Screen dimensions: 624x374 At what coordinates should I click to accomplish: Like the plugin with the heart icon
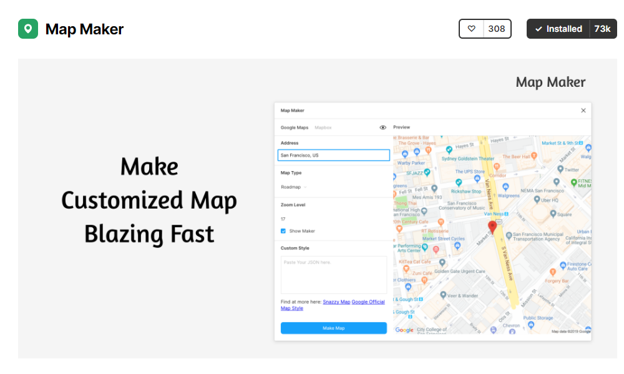coord(471,29)
